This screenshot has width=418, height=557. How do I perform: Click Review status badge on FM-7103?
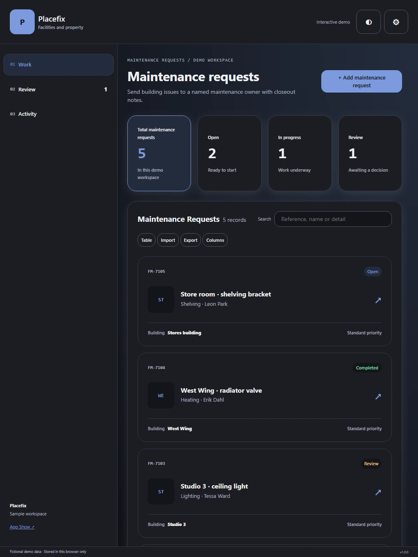coord(371,464)
